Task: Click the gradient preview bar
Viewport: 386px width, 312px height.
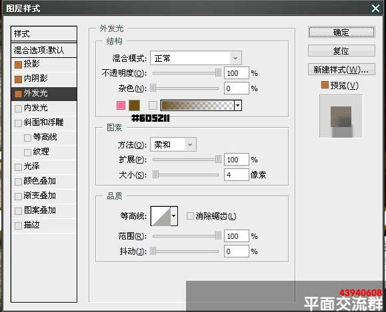Action: 197,105
